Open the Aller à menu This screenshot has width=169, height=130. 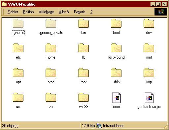coord(64,12)
